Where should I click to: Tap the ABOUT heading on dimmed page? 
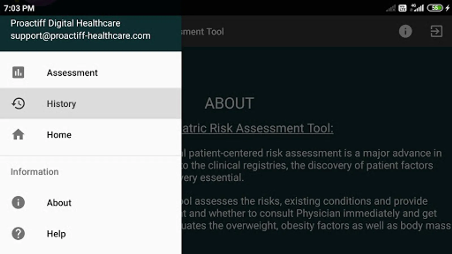point(229,103)
